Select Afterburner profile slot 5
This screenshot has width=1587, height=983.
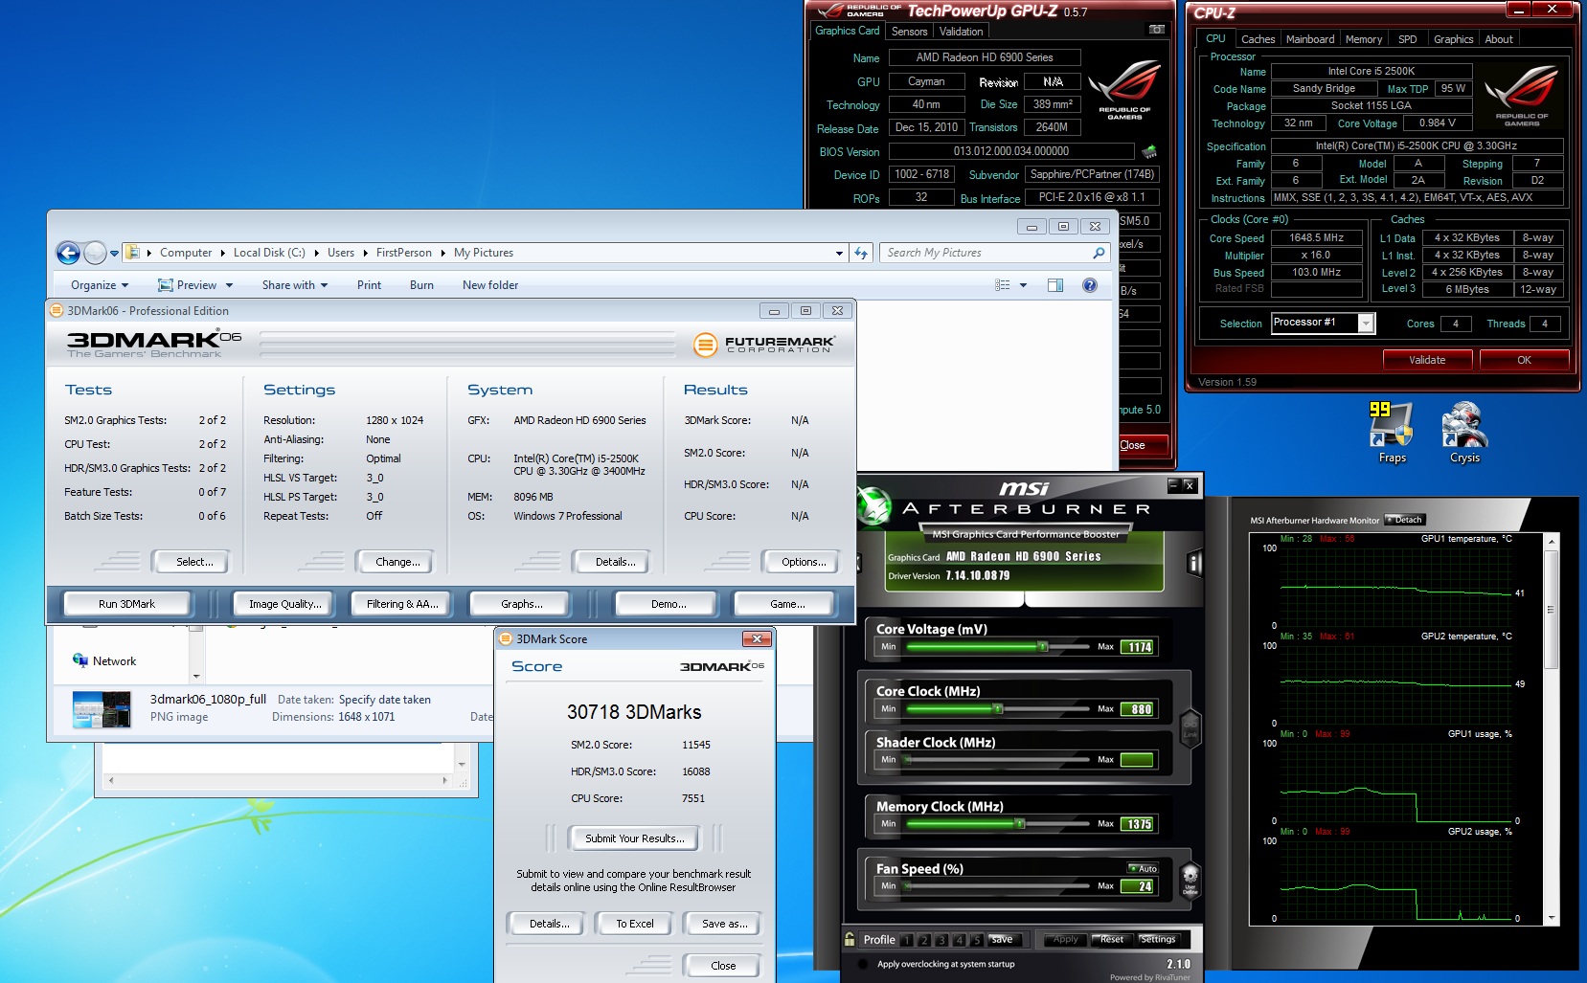(x=976, y=940)
